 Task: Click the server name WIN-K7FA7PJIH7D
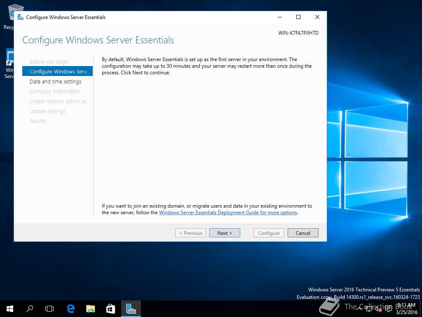click(298, 33)
